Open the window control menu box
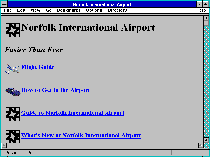The width and height of the screenshot is (210, 157). pos(4,4)
